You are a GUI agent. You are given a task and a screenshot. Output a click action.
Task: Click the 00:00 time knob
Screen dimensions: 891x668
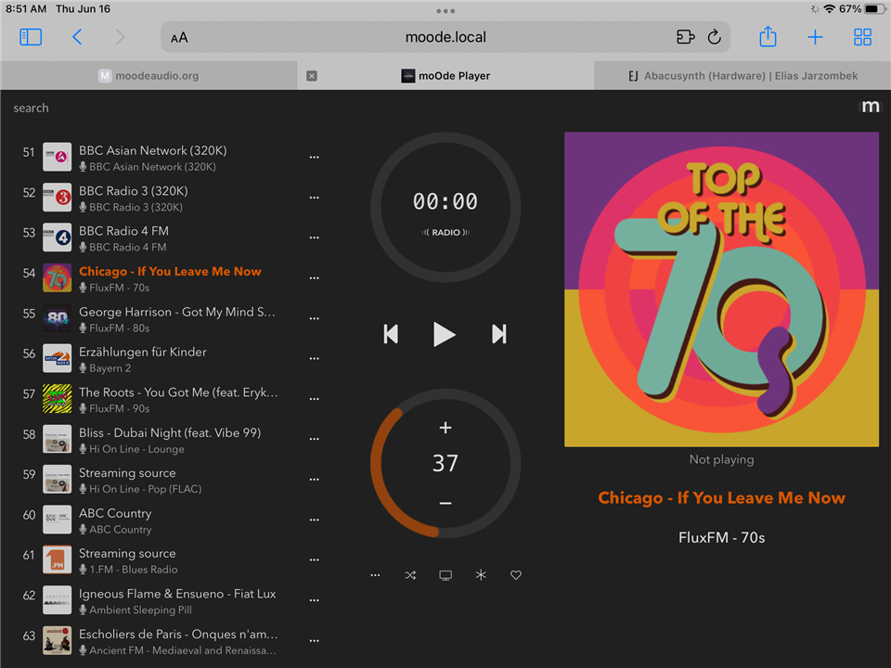click(x=445, y=201)
